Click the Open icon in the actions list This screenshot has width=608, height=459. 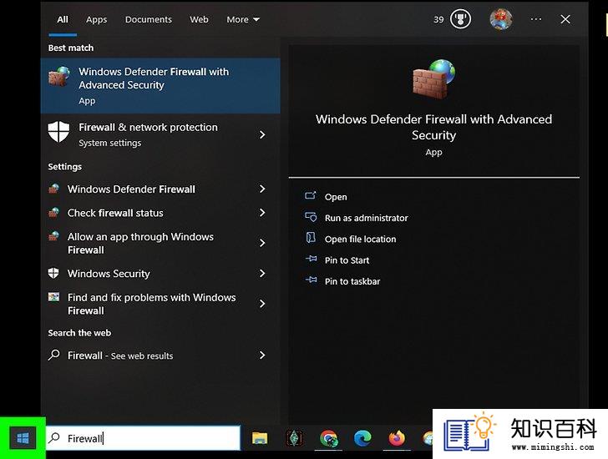pyautogui.click(x=311, y=195)
